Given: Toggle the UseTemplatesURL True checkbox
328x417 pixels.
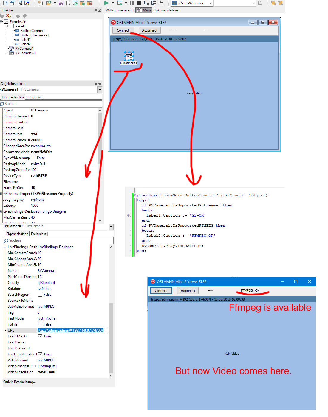Looking at the screenshot, I should (x=40, y=354).
